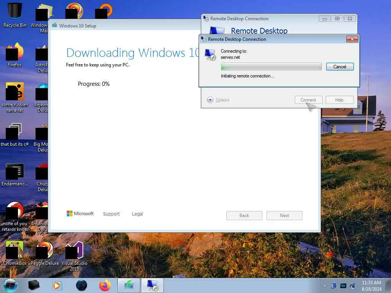391x293 pixels.
Task: Open Help in Remote Desktop Connection window
Action: pyautogui.click(x=339, y=100)
